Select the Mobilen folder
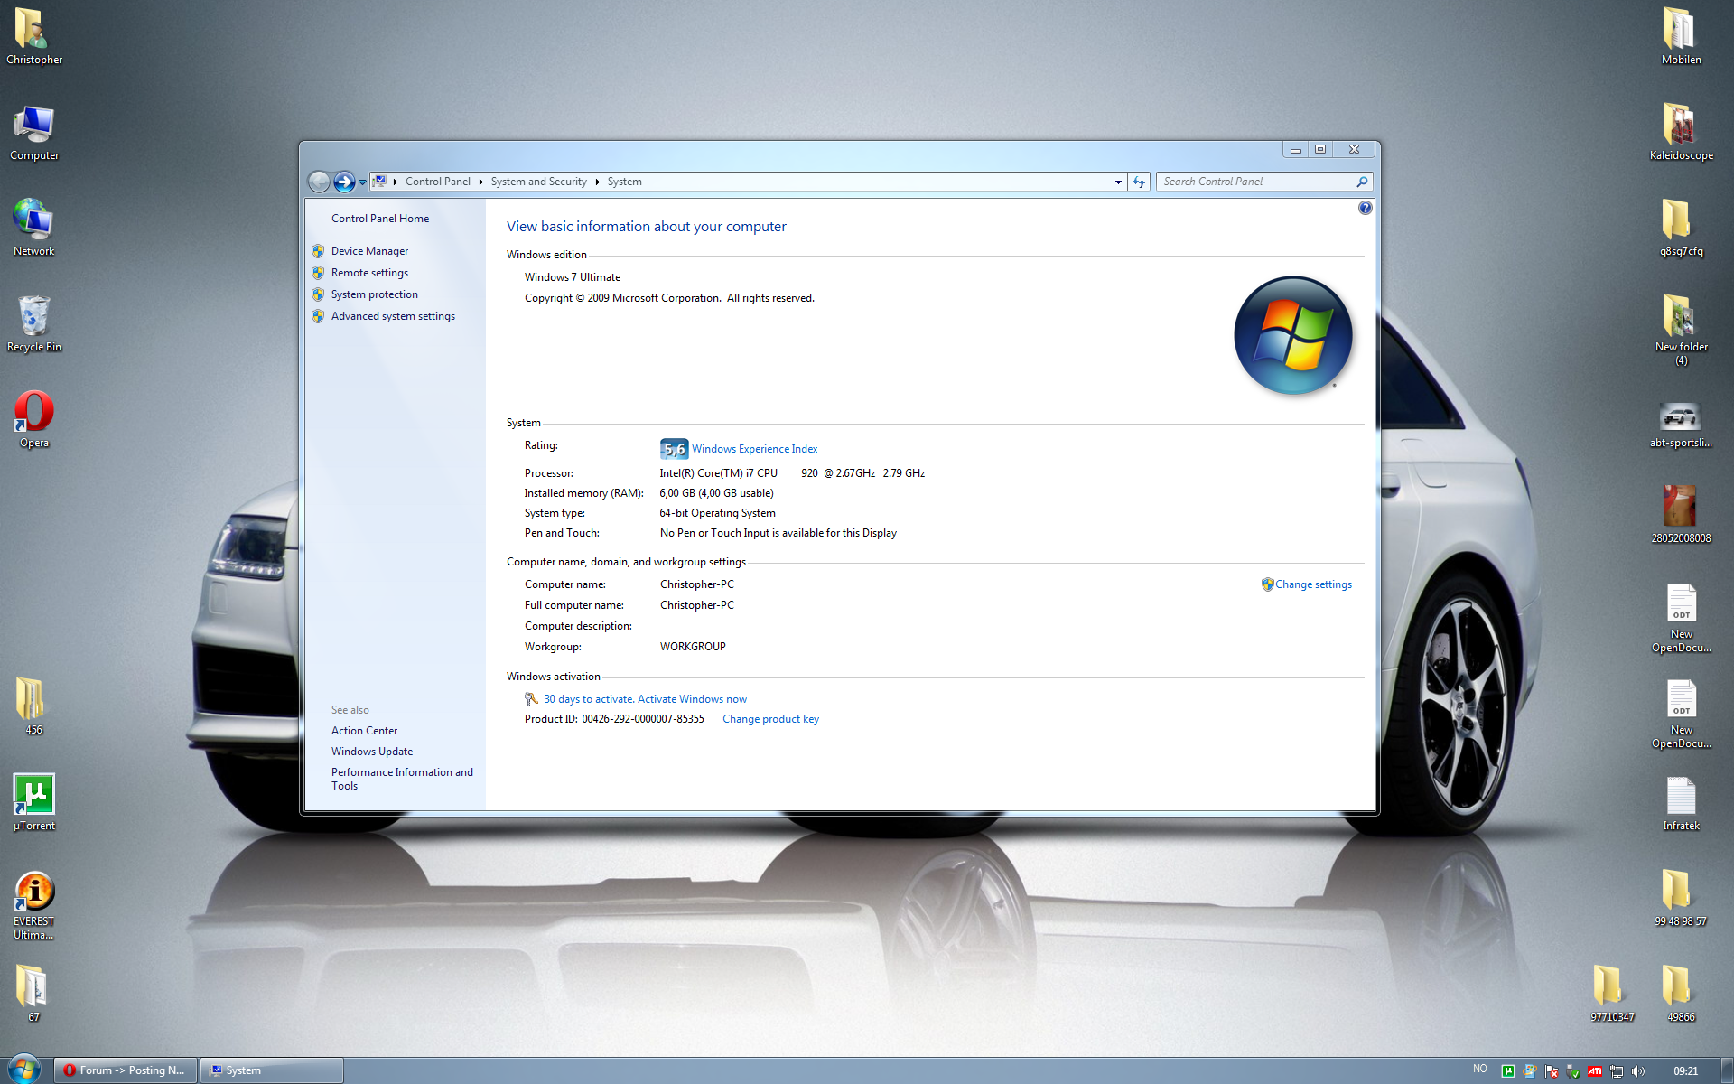The height and width of the screenshot is (1084, 1734). tap(1681, 36)
